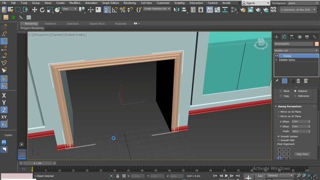Open the Scene Explorer toggle
320x180 pixels.
(193, 9)
